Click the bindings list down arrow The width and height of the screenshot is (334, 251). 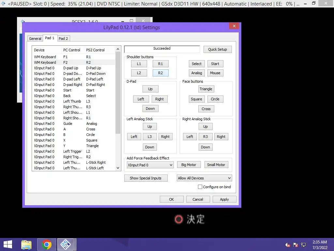[118, 168]
